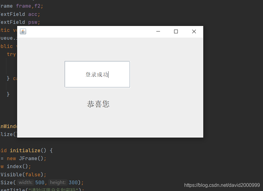Click 'new JFrame();' in the code editor
Viewport: 263px width, 191px height.
pos(26,158)
